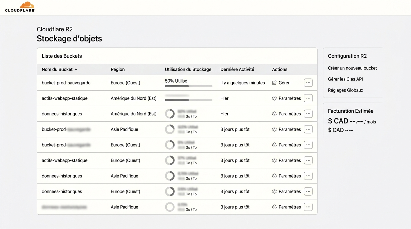Click 'Hier' in the actifs-webapp-statique row
This screenshot has width=411, height=229.
[x=224, y=98]
